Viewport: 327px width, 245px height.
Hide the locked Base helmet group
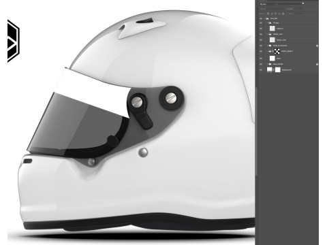261,64
